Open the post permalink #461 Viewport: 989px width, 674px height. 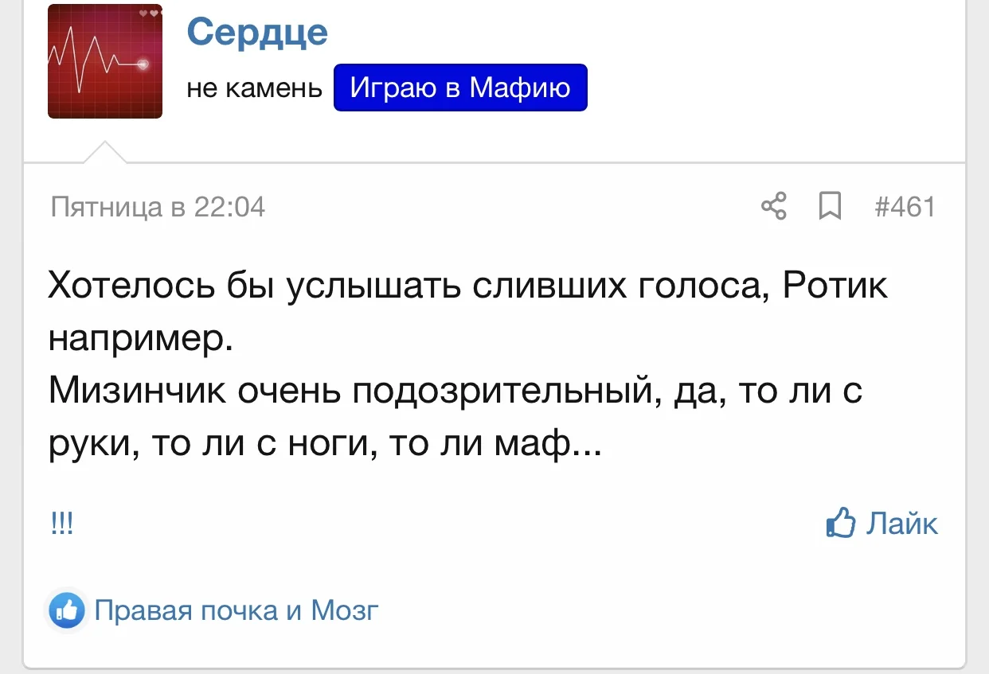pos(905,207)
